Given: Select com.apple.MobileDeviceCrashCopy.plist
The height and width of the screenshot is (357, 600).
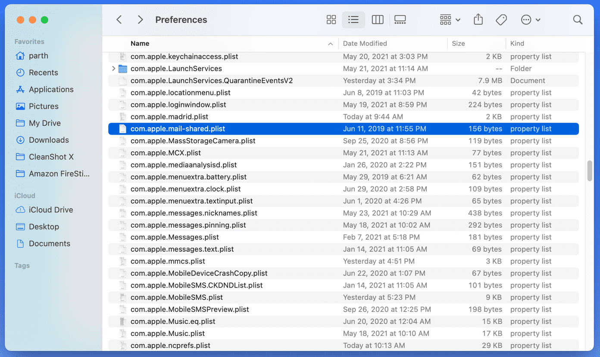Looking at the screenshot, I should coord(344,274).
